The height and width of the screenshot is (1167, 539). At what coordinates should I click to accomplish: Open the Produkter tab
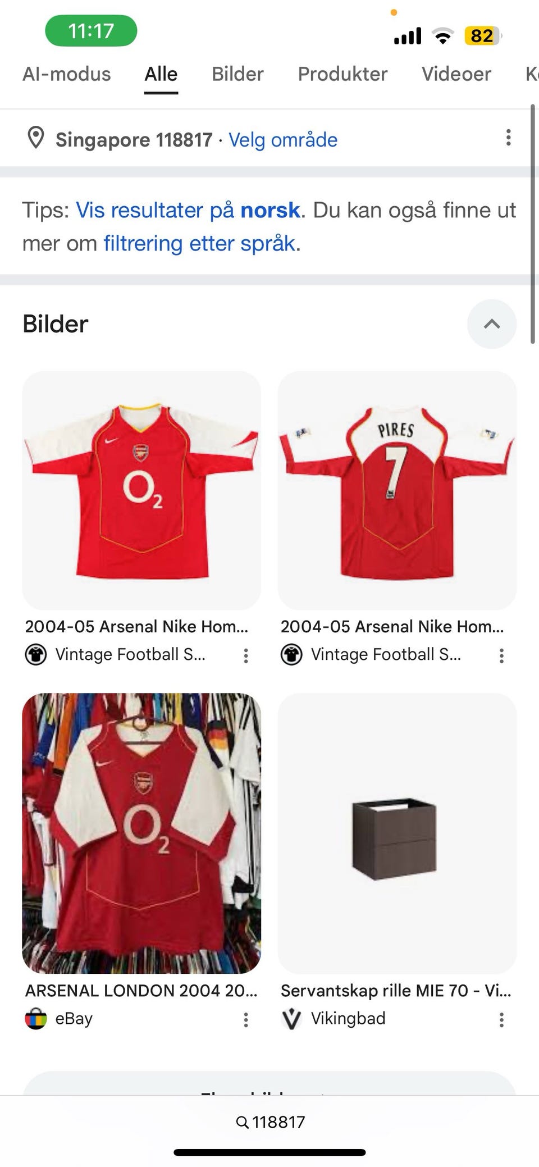(342, 74)
